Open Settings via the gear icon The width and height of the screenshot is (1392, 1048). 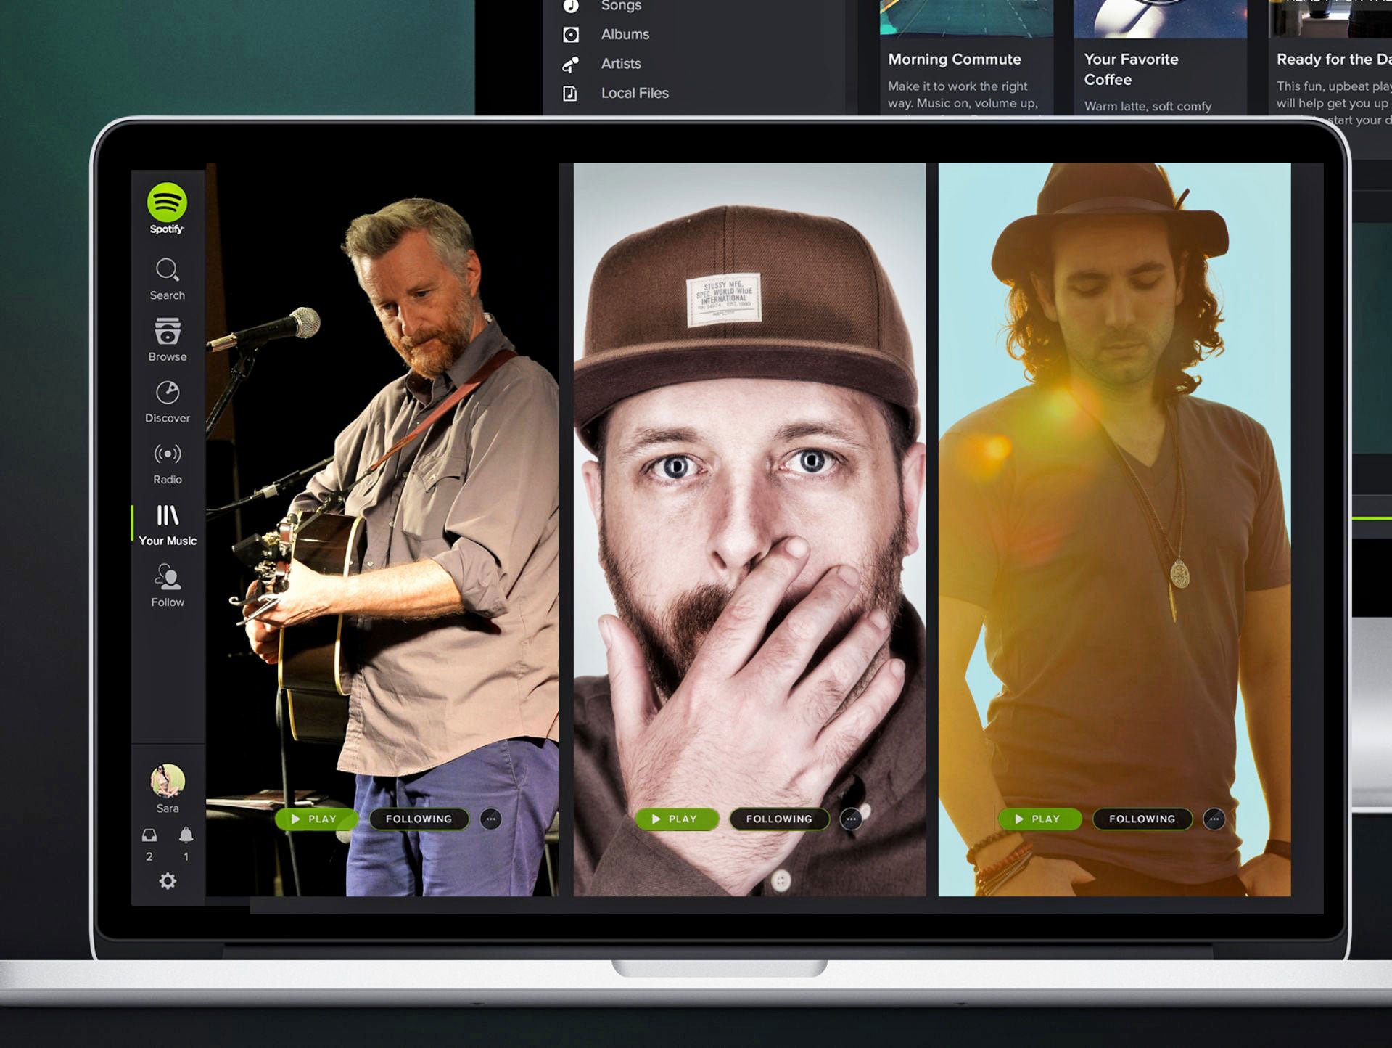pyautogui.click(x=166, y=879)
